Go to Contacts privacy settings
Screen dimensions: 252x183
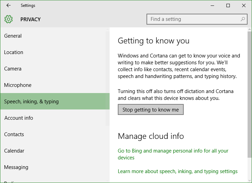click(55, 134)
